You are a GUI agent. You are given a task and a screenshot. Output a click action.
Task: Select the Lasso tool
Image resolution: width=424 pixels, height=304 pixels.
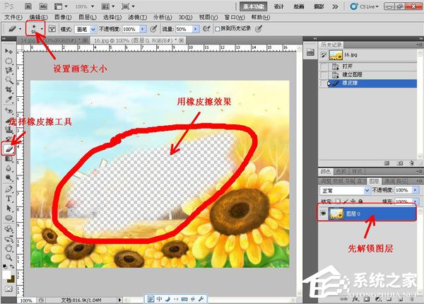[8, 70]
